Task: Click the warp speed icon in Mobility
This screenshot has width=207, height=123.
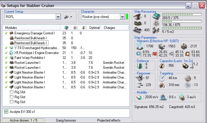Action: coord(182,98)
